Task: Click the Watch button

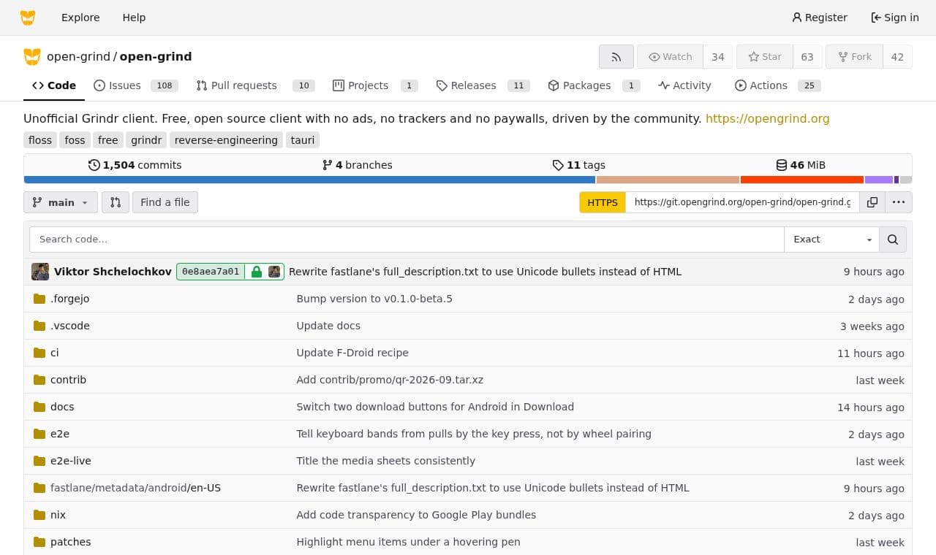Action: (x=670, y=57)
